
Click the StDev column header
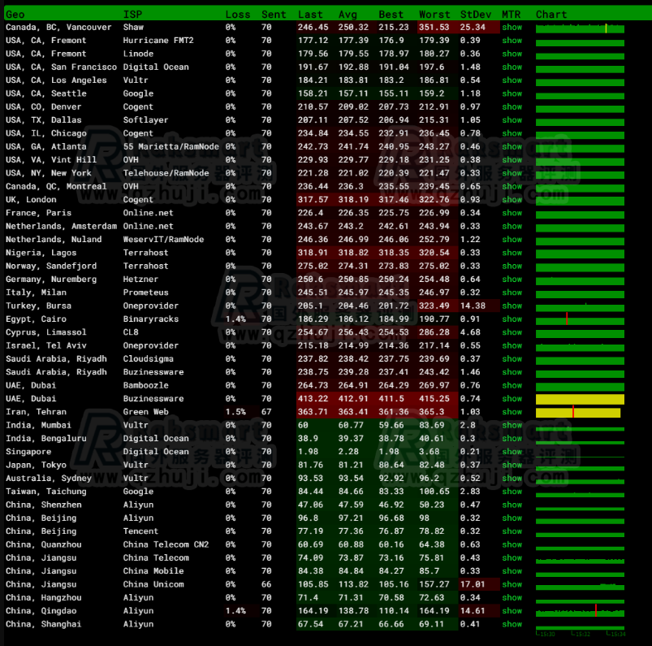click(x=476, y=15)
